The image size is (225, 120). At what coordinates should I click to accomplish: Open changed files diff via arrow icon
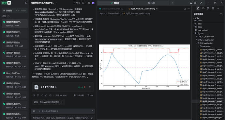coord(90,87)
